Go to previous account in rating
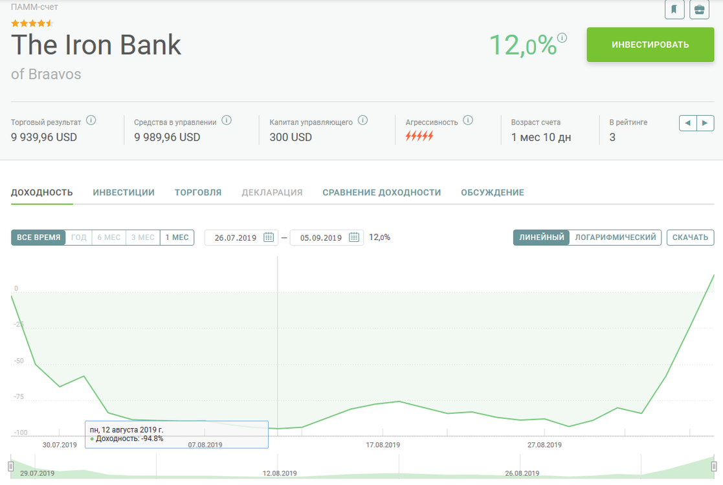723x485 pixels. click(x=688, y=123)
